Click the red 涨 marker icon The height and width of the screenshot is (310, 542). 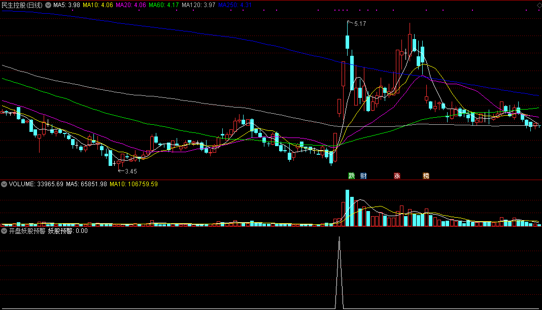(x=397, y=176)
